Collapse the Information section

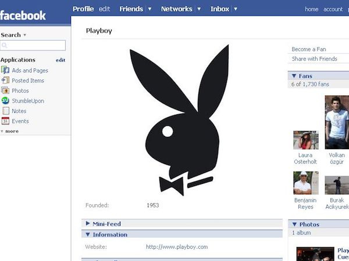(x=88, y=234)
